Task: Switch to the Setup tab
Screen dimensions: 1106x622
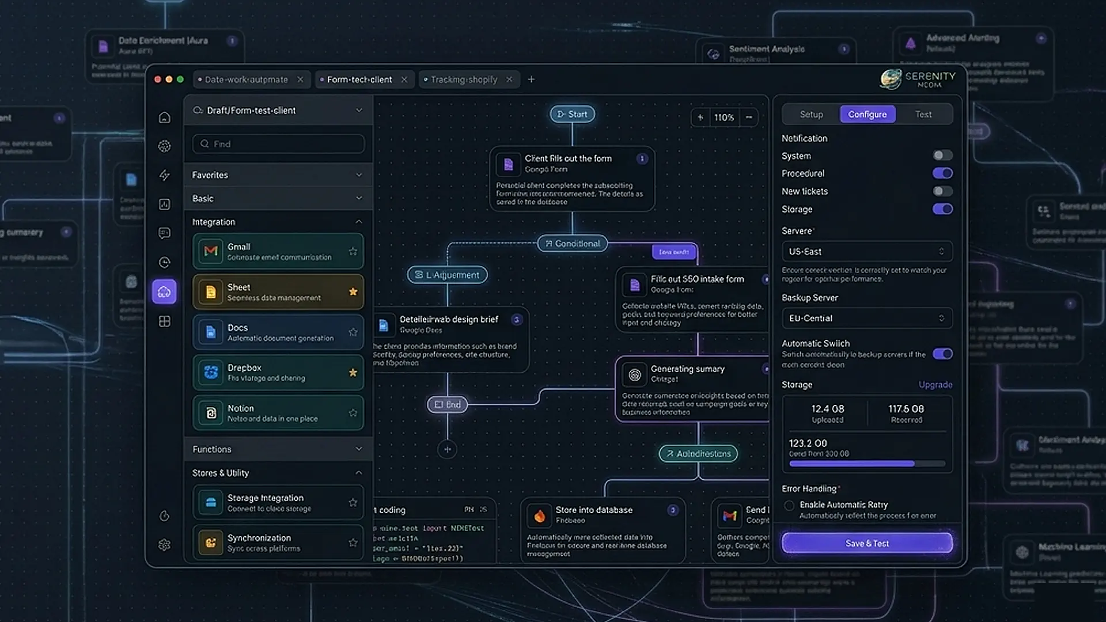Action: [812, 114]
